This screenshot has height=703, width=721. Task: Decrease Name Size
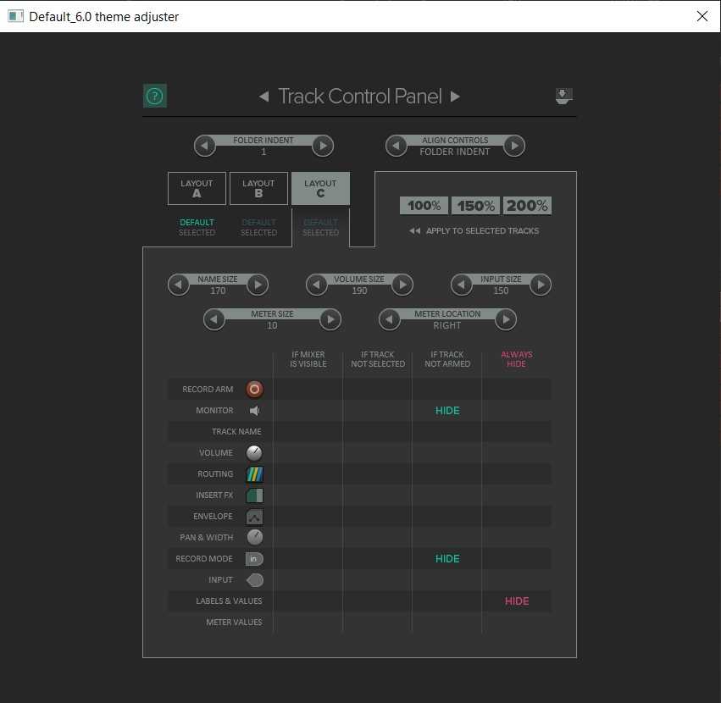(179, 285)
